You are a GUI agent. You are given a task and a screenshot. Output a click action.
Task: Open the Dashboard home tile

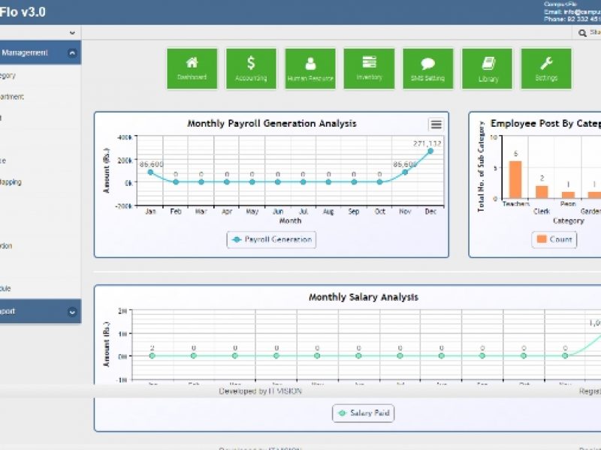[192, 68]
